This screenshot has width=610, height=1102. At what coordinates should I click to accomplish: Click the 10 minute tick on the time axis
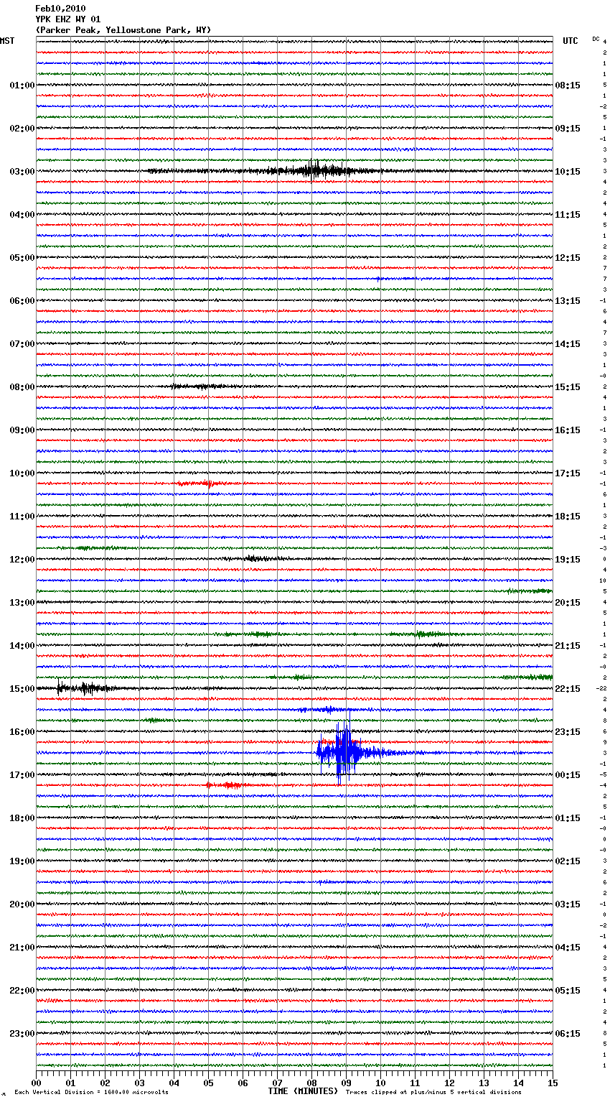point(381,1083)
